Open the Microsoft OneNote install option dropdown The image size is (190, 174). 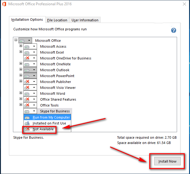tap(34, 64)
